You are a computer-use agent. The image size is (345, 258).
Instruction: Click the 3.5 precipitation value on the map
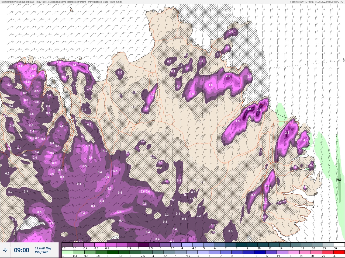click(x=249, y=109)
